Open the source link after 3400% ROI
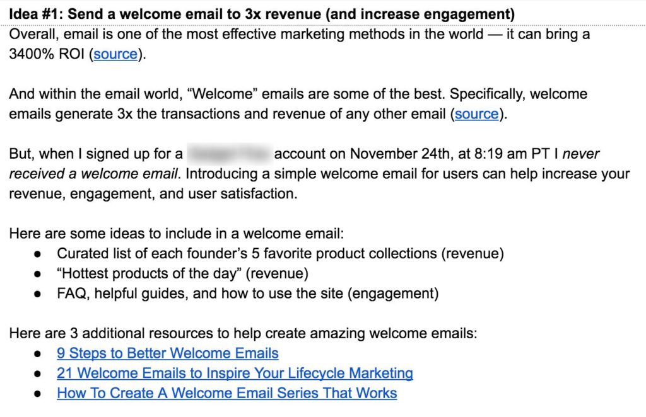The image size is (646, 417). tap(115, 54)
